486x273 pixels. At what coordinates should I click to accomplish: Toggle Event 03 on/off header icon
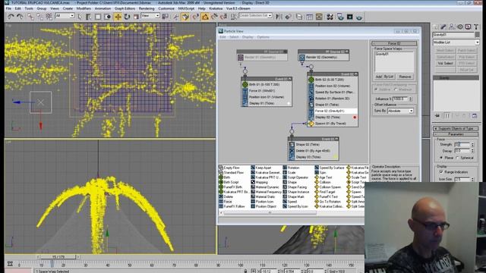pyautogui.click(x=336, y=140)
